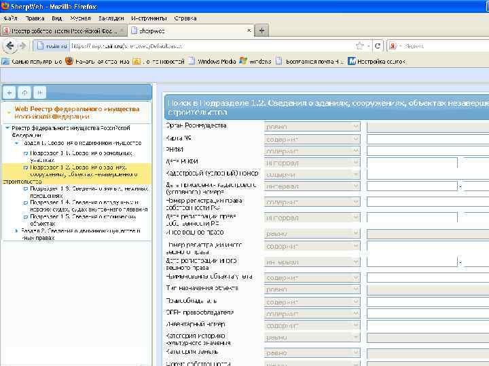This screenshot has width=489, height=366.
Task: Open condition dropdown for Карта №
Action: 312,139
